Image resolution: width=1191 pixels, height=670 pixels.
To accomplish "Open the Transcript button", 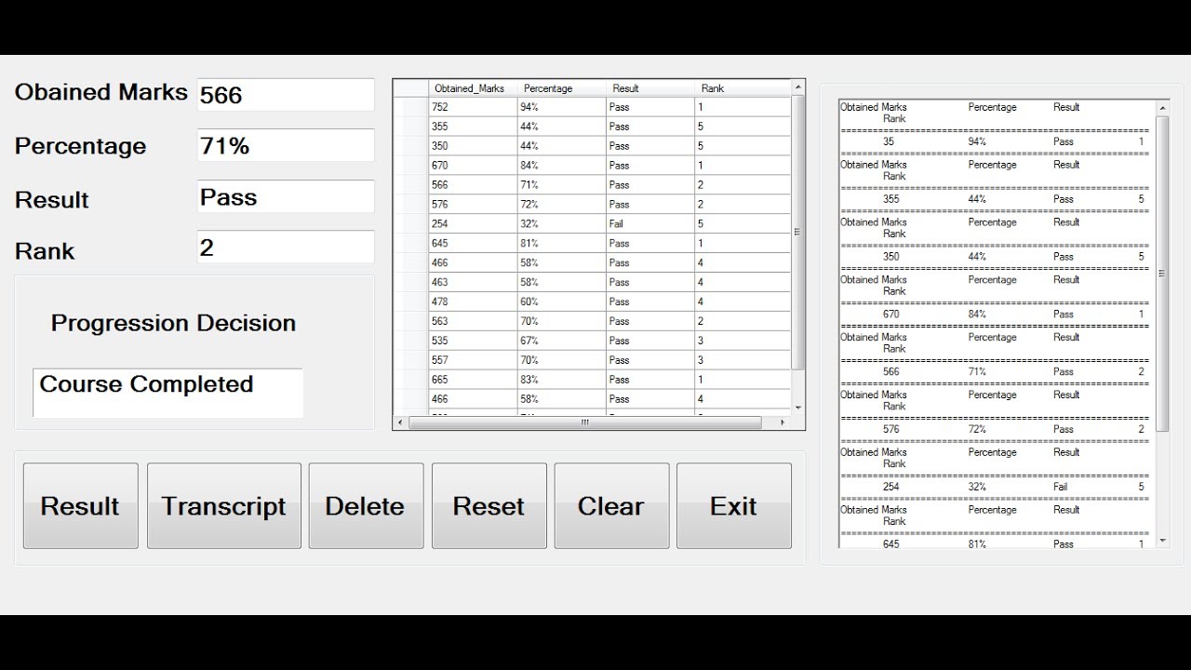I will pyautogui.click(x=223, y=506).
